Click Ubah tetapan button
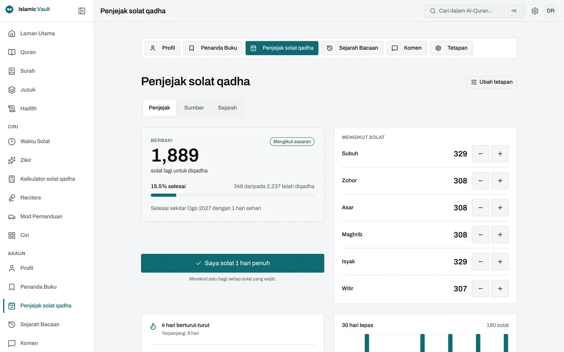This screenshot has height=352, width=564. click(x=491, y=82)
